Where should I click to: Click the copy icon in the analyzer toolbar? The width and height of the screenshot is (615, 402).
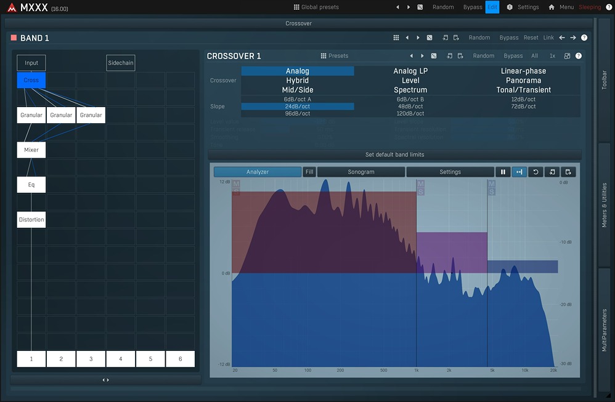tap(568, 172)
